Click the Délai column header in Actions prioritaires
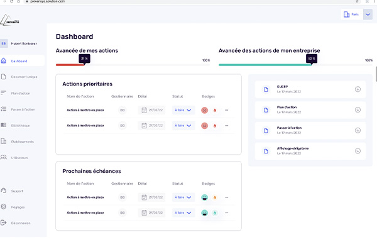 [x=143, y=96]
